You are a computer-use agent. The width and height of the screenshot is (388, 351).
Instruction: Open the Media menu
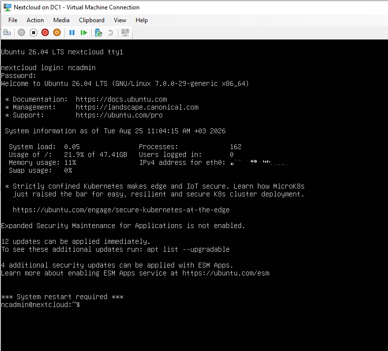(x=61, y=20)
